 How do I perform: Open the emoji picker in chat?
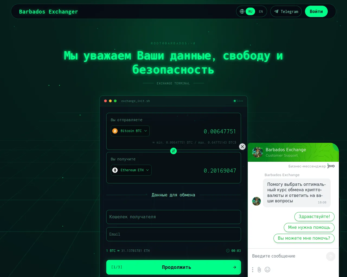click(267, 269)
